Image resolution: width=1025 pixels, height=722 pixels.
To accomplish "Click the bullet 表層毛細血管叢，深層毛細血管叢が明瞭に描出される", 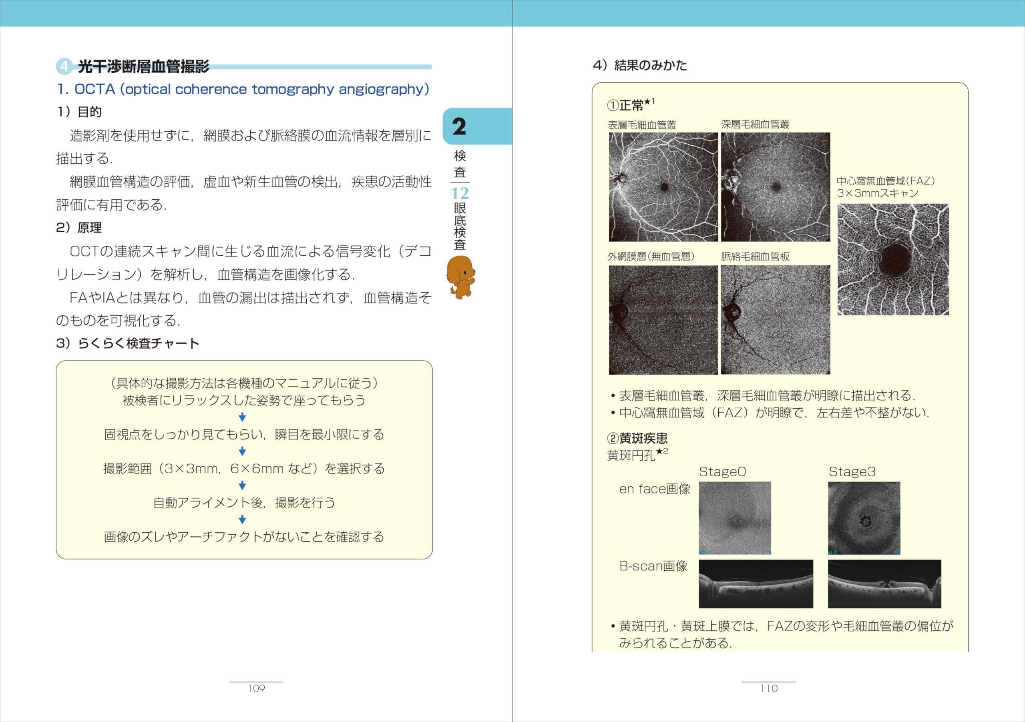I will point(764,395).
